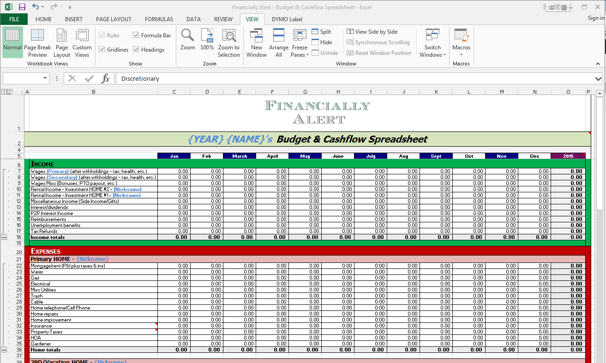The image size is (606, 363).
Task: Select column C header
Action: point(174,92)
